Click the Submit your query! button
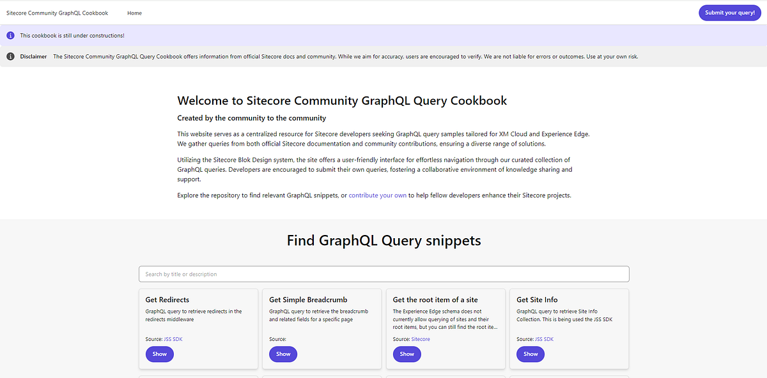Image resolution: width=767 pixels, height=378 pixels. (x=729, y=12)
